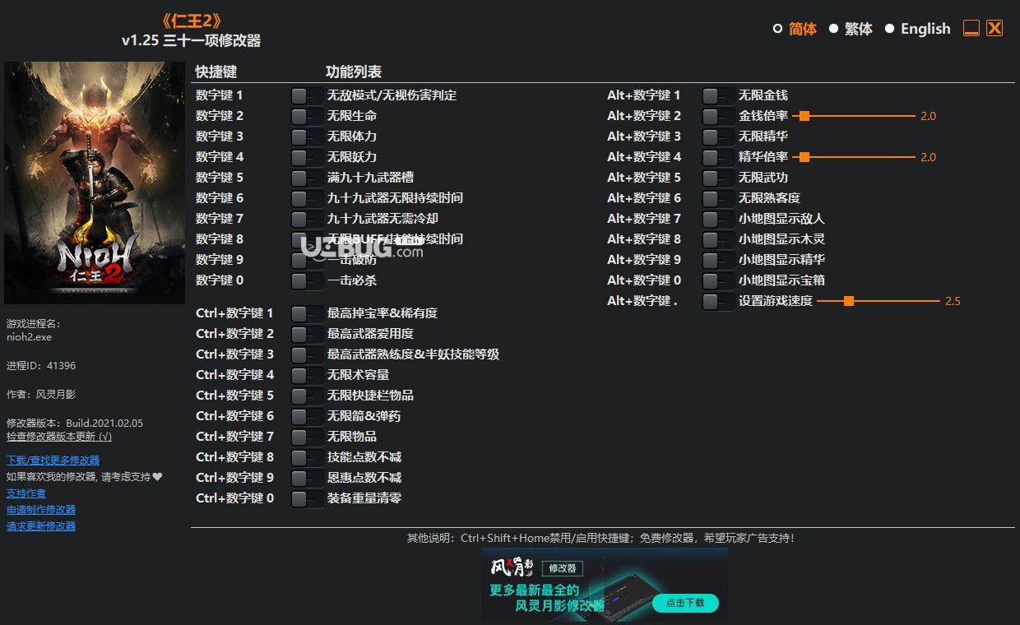The width and height of the screenshot is (1020, 625).
Task: Switch on 恩惠点数不减
Action: (x=307, y=478)
